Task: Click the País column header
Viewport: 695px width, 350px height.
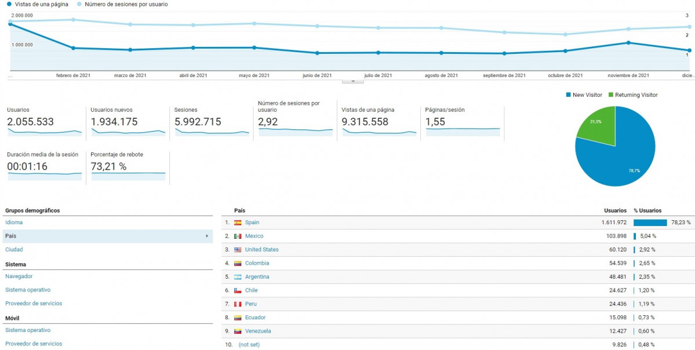Action: click(239, 211)
